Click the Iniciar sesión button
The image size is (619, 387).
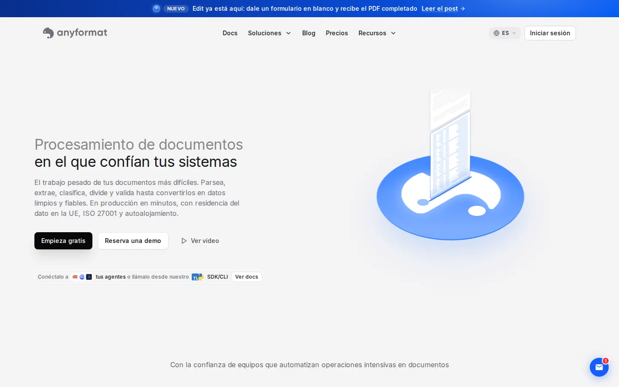(550, 33)
